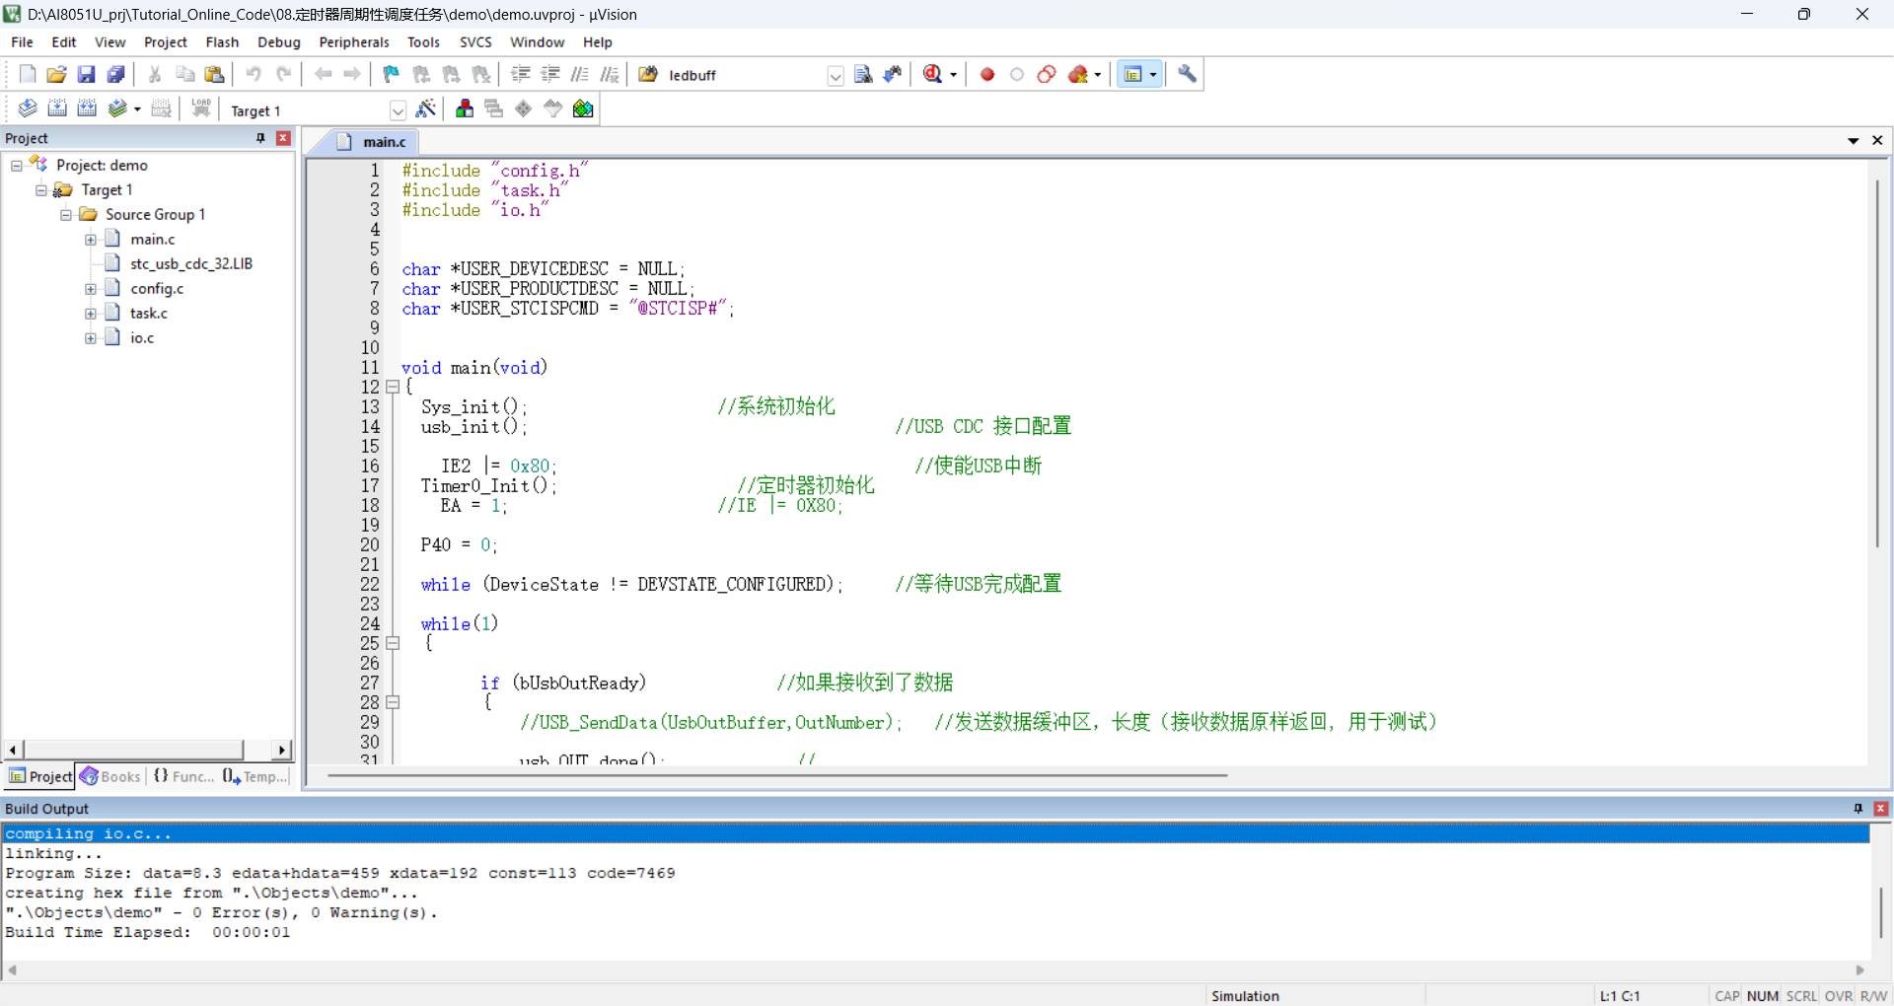Start debug session with the d magnifier icon
This screenshot has width=1894, height=1006.
tap(932, 74)
